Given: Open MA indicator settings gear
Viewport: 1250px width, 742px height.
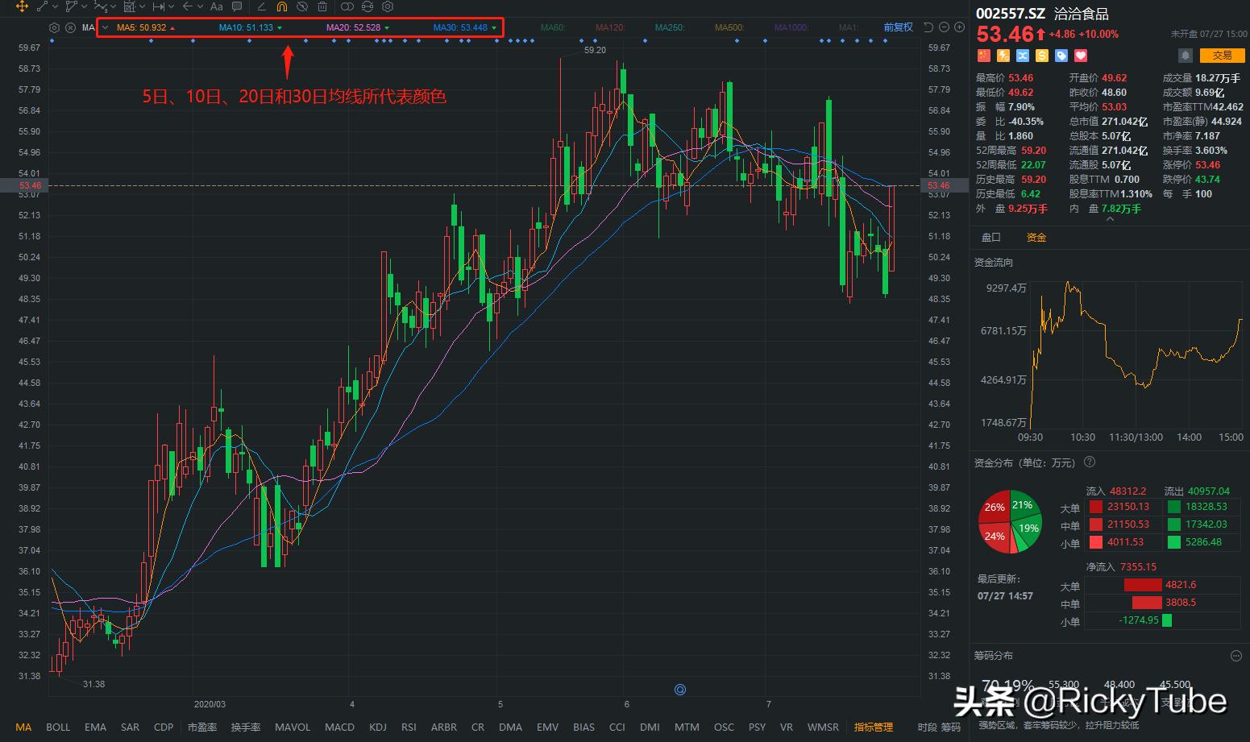Looking at the screenshot, I should click(54, 27).
